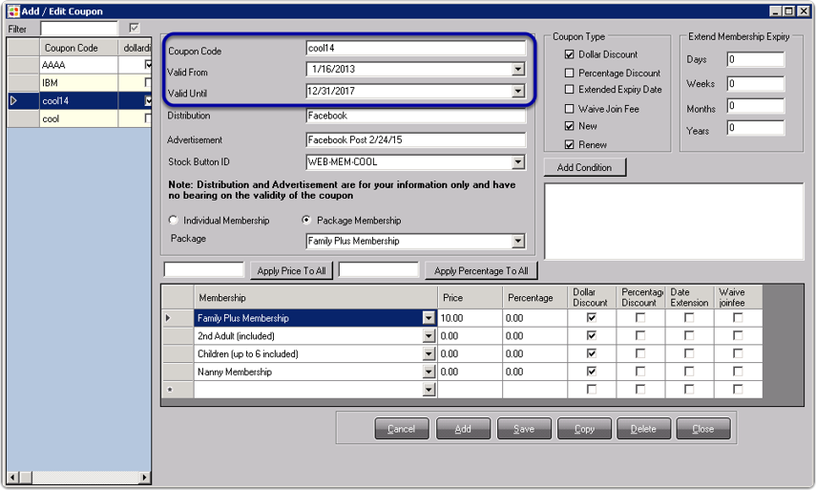Toggle the Waive Join Fee checkbox
This screenshot has height=490, width=816.
click(570, 109)
